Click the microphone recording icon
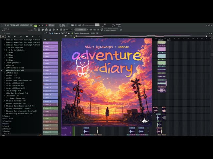213x159 pixels. [x=61, y=30]
